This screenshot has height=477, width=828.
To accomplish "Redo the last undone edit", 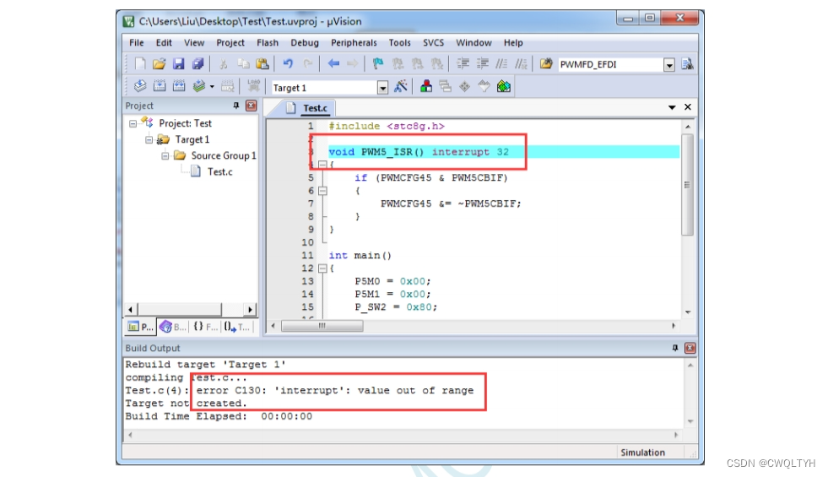I will [x=307, y=64].
